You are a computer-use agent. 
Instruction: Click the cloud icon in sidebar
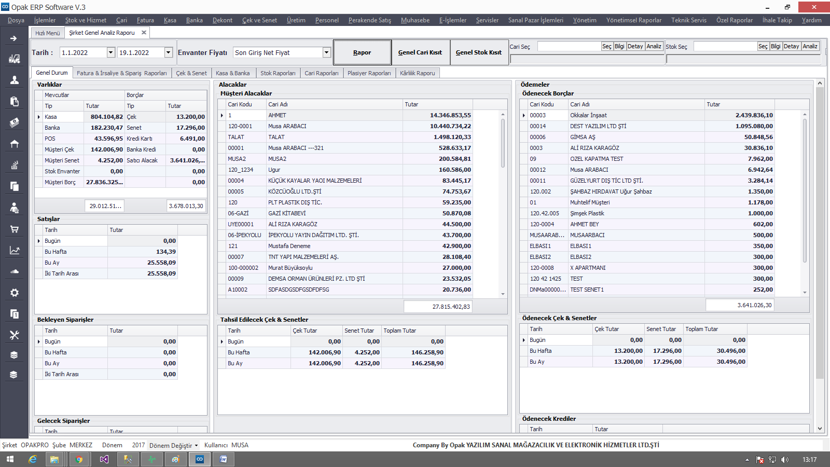pos(15,271)
